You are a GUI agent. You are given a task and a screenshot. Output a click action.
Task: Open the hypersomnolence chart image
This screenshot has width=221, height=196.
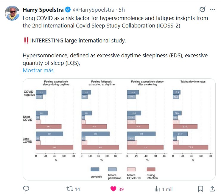pyautogui.click(x=119, y=129)
